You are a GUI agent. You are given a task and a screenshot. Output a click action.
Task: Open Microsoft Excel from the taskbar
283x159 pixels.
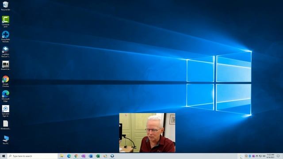pyautogui.click(x=98, y=156)
